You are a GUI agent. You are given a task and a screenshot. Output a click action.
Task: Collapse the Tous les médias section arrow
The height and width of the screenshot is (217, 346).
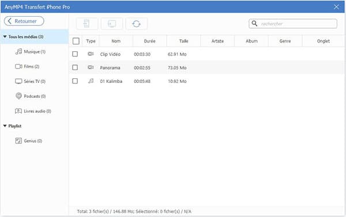pos(5,37)
